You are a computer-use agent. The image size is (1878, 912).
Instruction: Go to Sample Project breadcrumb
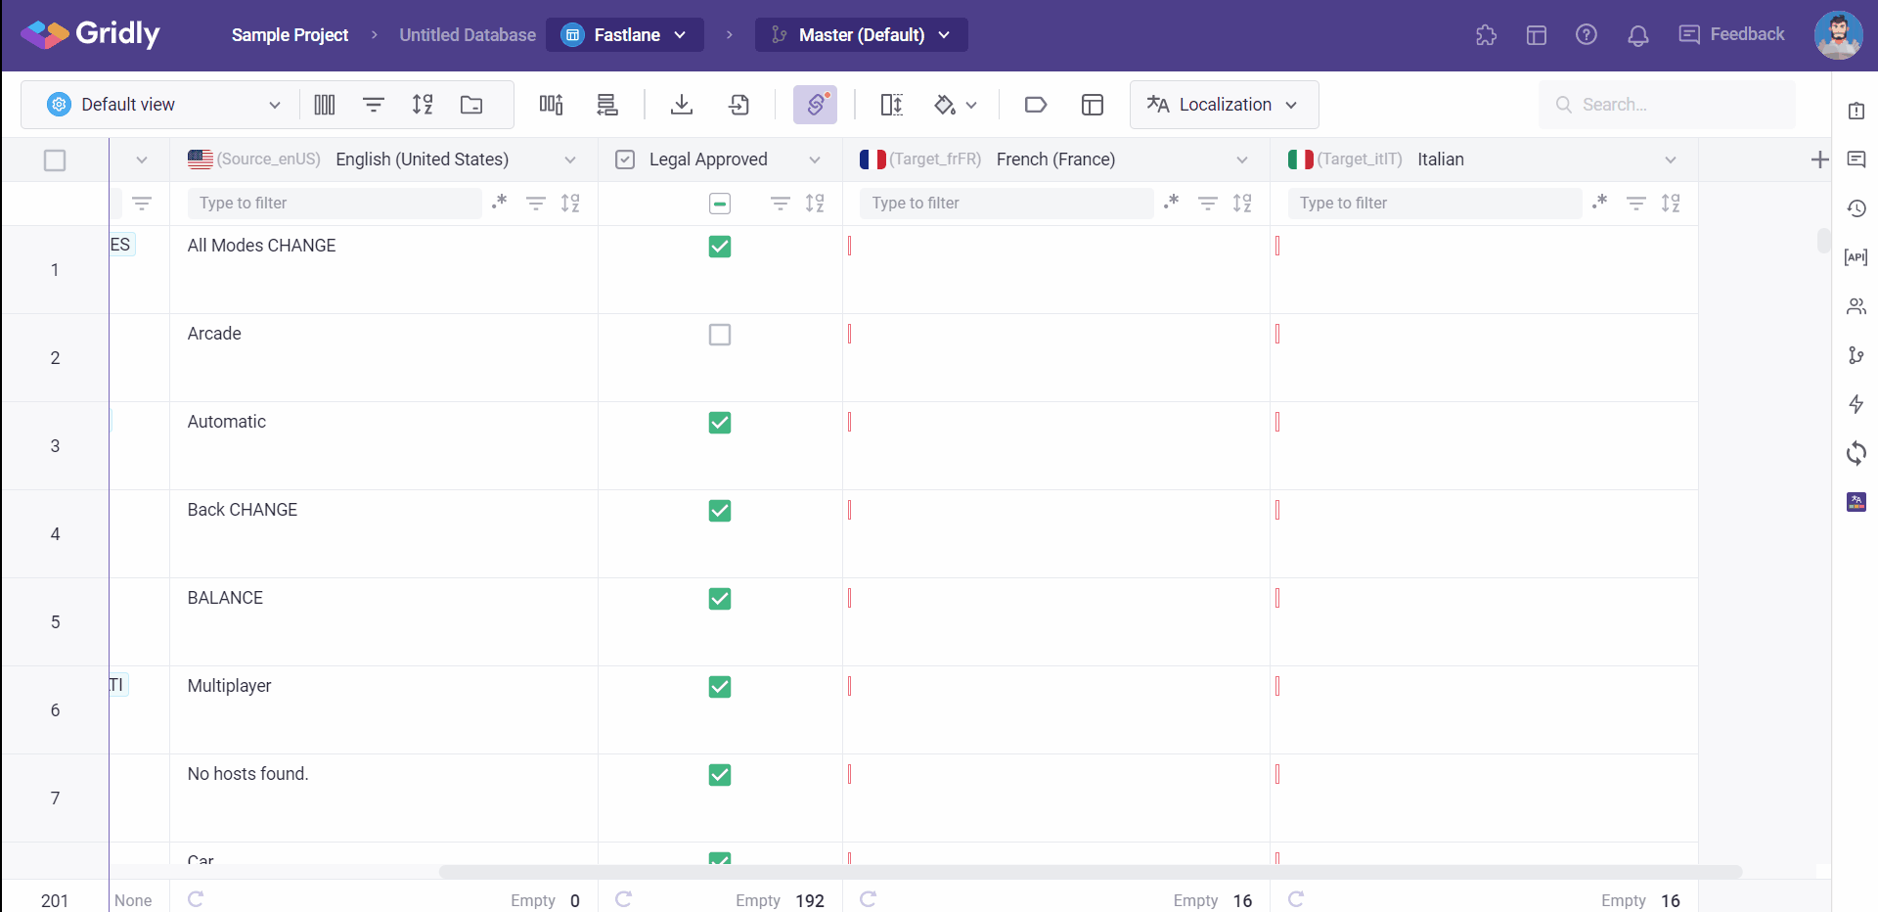click(x=290, y=35)
